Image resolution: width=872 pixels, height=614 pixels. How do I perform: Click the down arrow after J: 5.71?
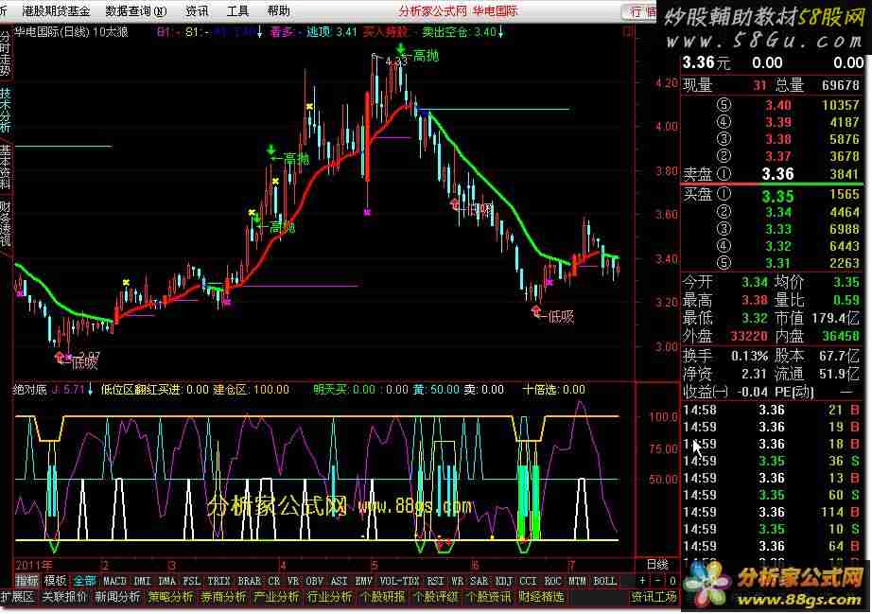[91, 390]
